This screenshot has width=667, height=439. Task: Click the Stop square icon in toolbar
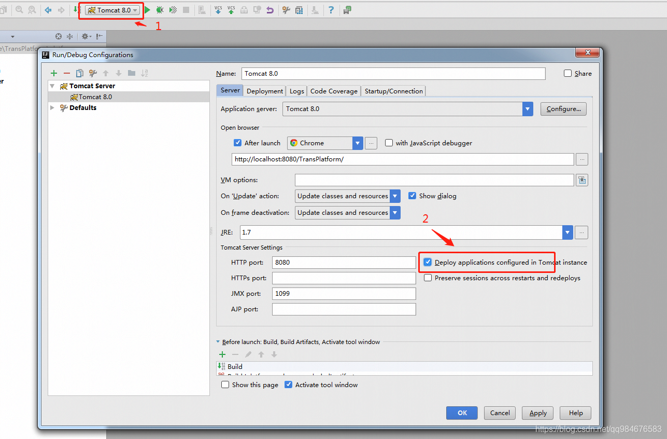tap(186, 10)
